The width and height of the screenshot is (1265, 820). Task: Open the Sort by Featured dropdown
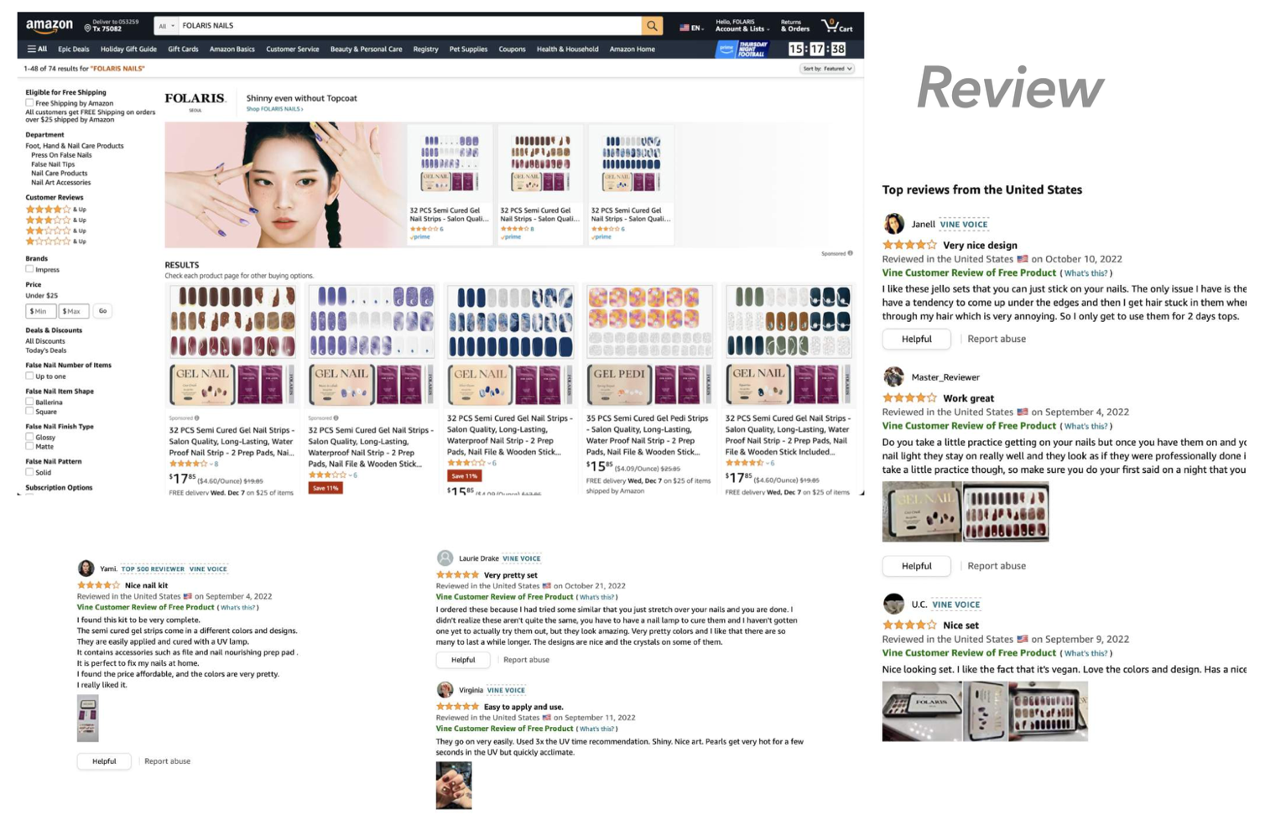pos(826,69)
